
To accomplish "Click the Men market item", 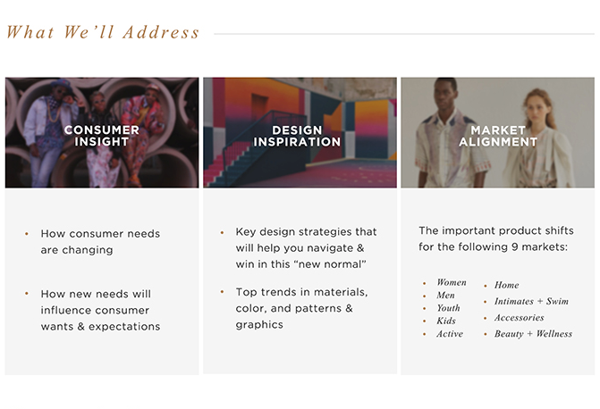I will 445,296.
